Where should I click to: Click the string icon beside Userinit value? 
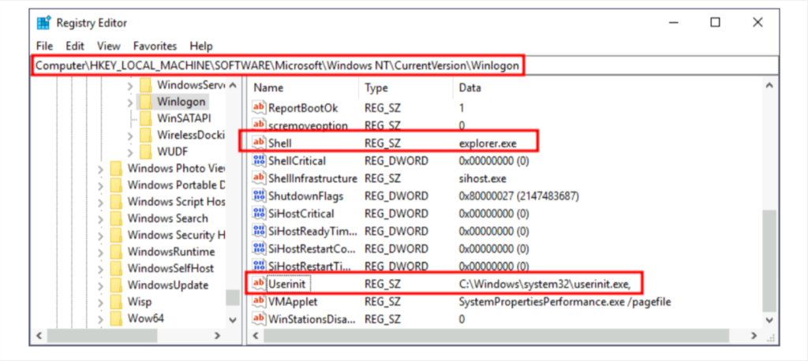259,283
